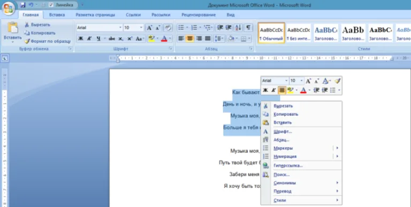Image resolution: width=411 pixels, height=207 pixels.
Task: Align text left in the ribbon
Action: click(181, 39)
